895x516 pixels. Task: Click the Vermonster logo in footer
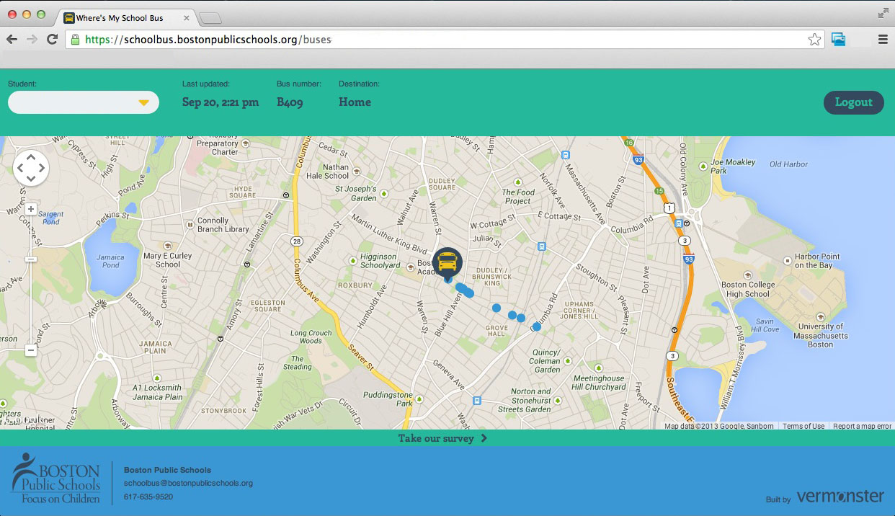[840, 497]
